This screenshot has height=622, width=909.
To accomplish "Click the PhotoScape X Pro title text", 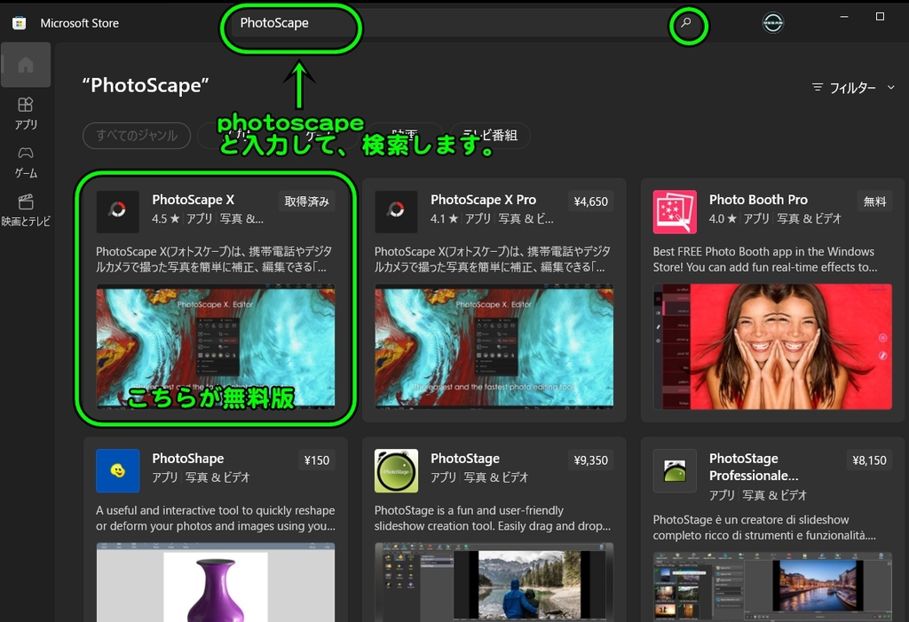I will [x=483, y=200].
